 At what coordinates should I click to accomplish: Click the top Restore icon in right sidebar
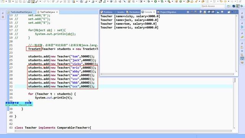(242, 13)
